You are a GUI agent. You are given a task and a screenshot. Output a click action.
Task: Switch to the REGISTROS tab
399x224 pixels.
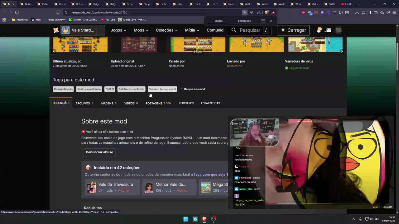point(186,103)
